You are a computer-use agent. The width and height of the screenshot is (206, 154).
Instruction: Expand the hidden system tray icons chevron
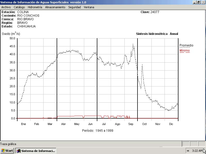pyautogui.click(x=188, y=151)
